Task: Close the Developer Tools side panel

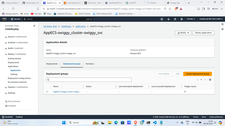Action: [34, 26]
